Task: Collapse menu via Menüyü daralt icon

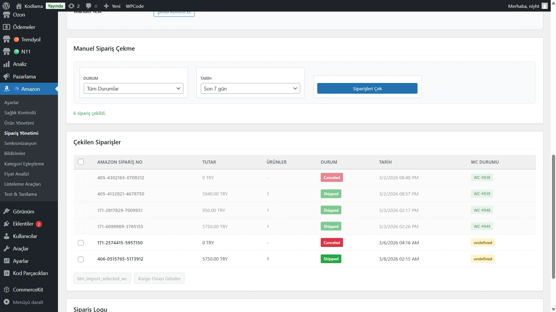Action: (6, 302)
